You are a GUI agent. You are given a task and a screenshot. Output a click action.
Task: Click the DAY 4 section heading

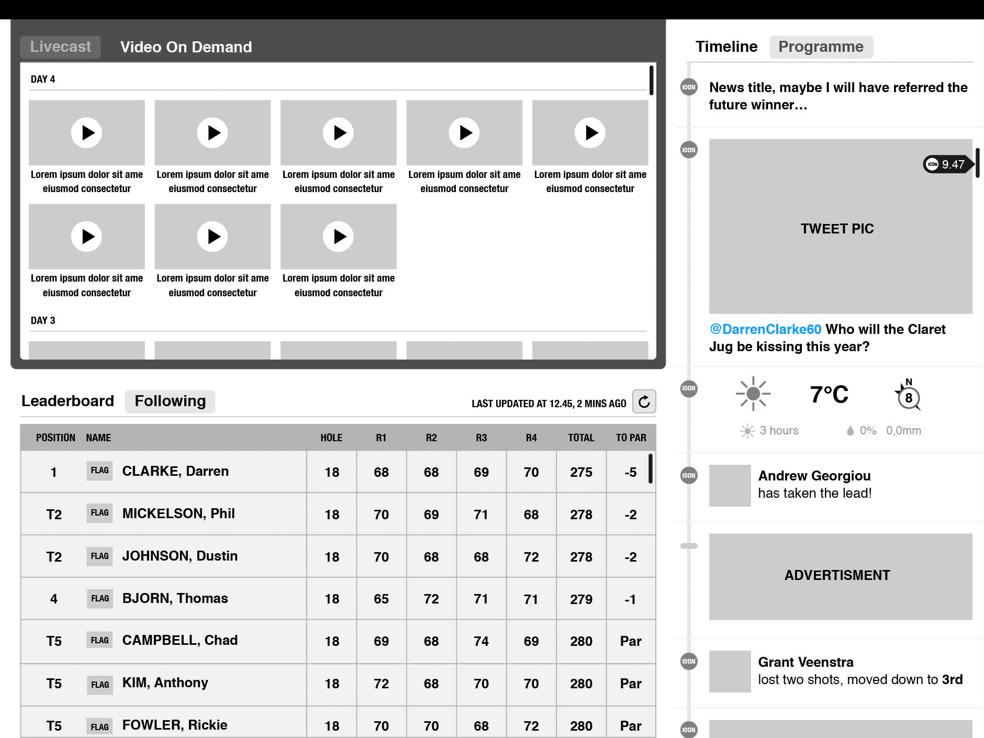pos(43,79)
